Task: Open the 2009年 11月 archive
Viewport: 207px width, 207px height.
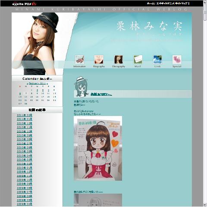Action: pyautogui.click(x=25, y=176)
